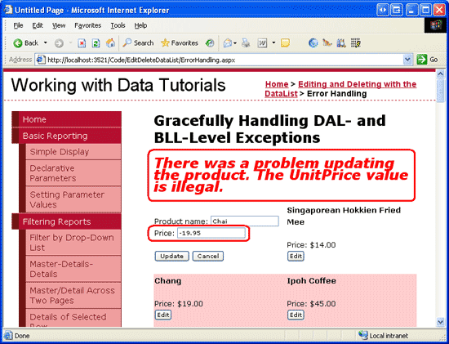
Task: Go to the Home page icon
Action: tap(110, 43)
